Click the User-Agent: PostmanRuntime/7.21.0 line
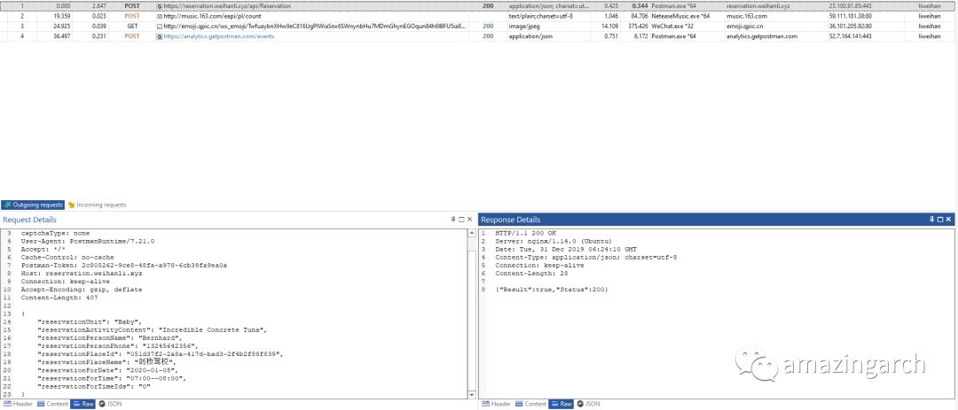 pyautogui.click(x=87, y=242)
